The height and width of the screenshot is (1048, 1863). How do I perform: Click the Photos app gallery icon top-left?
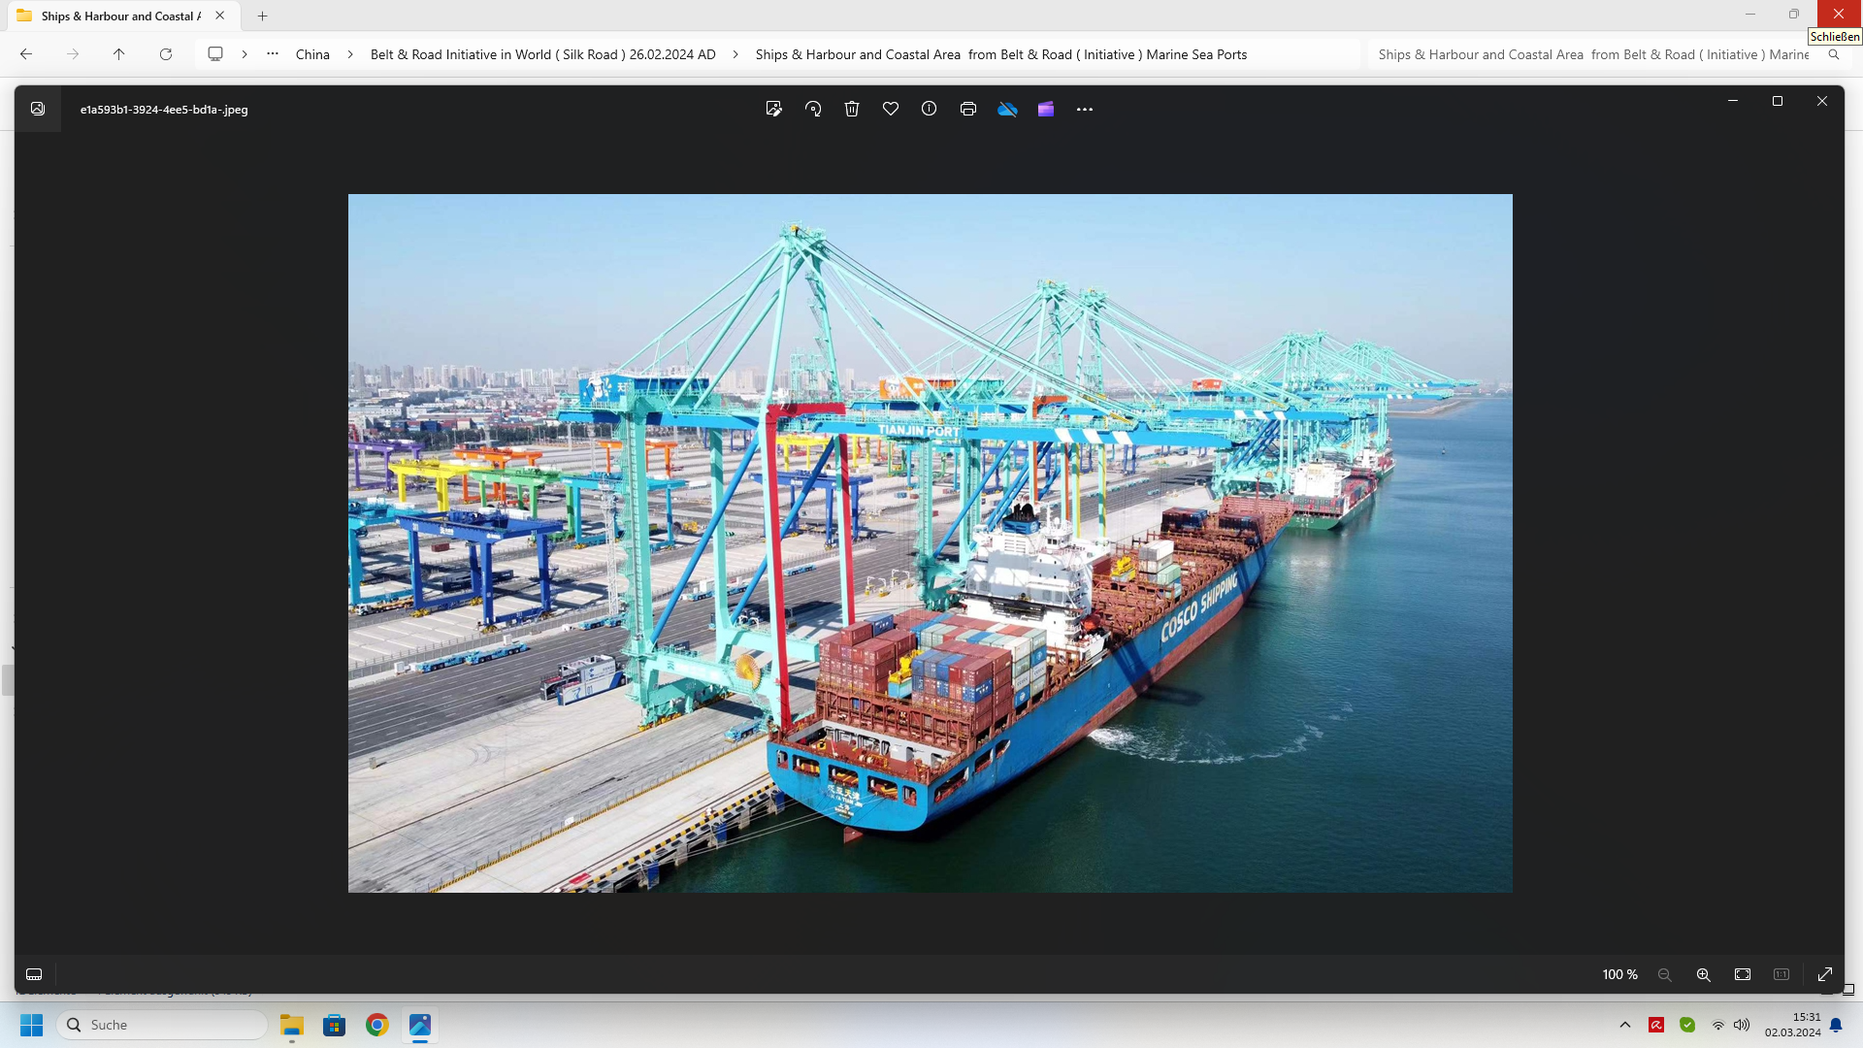coord(38,109)
